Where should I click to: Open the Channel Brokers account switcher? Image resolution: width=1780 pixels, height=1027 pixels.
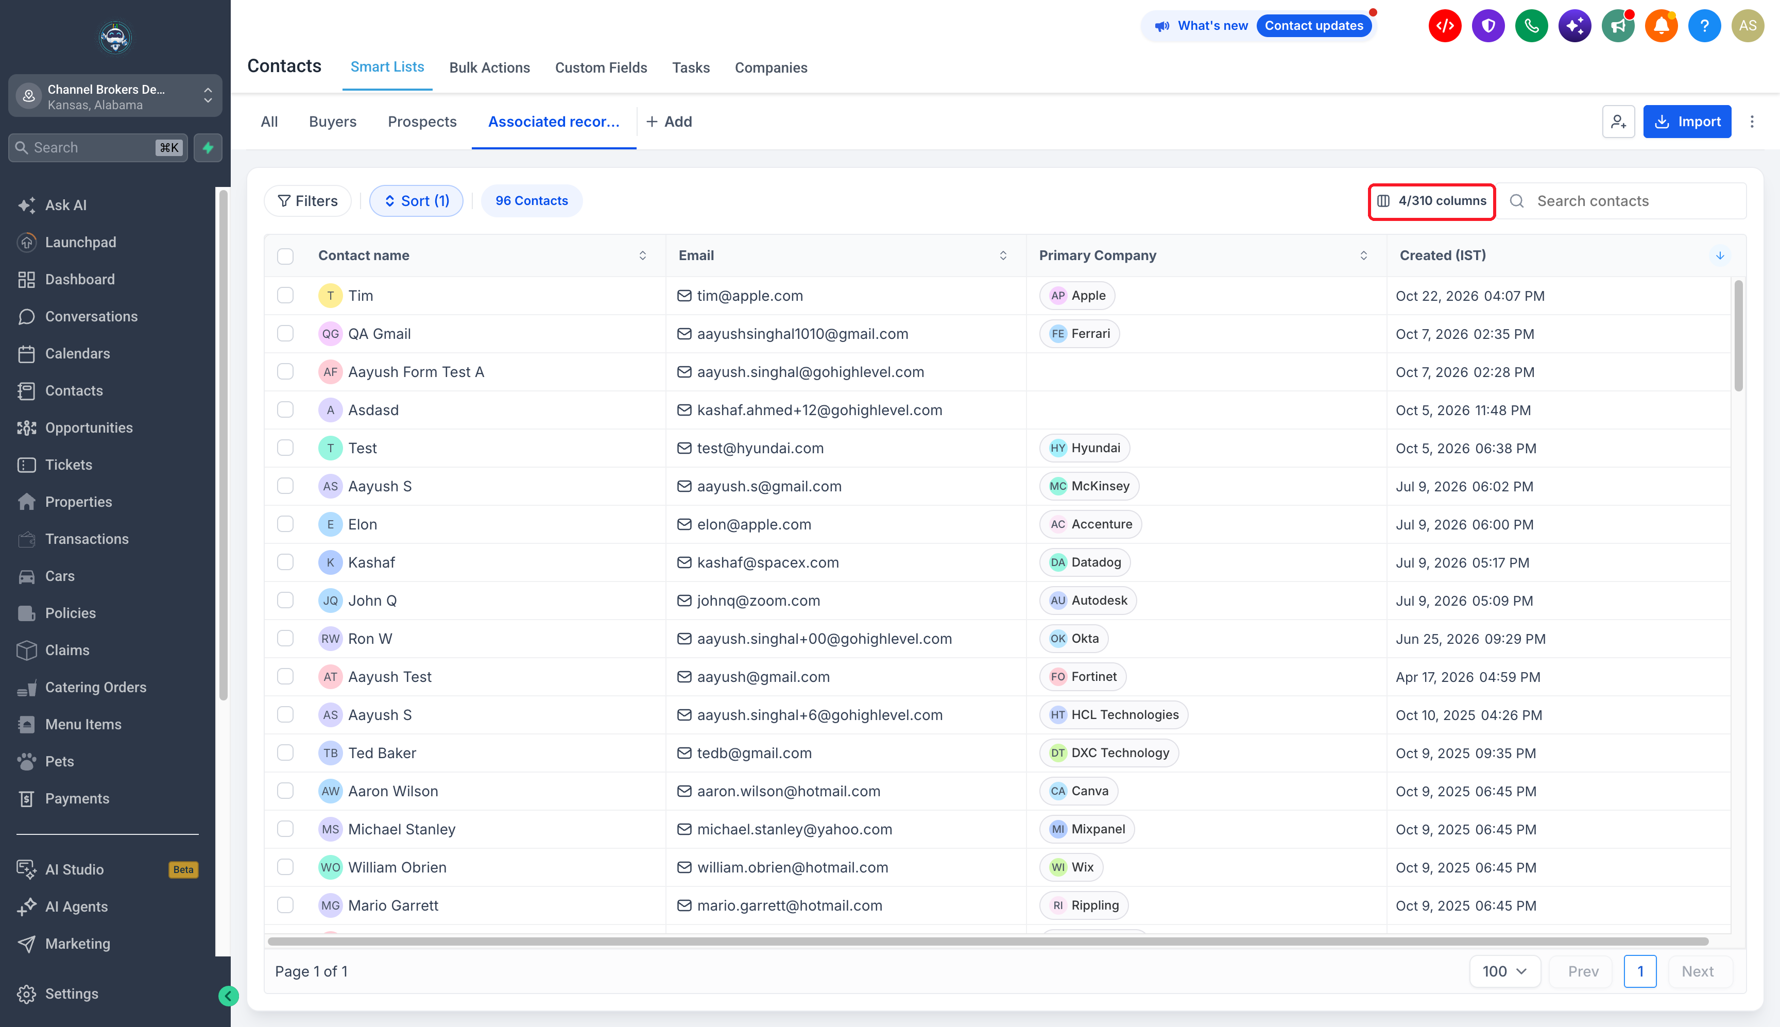pyautogui.click(x=115, y=96)
